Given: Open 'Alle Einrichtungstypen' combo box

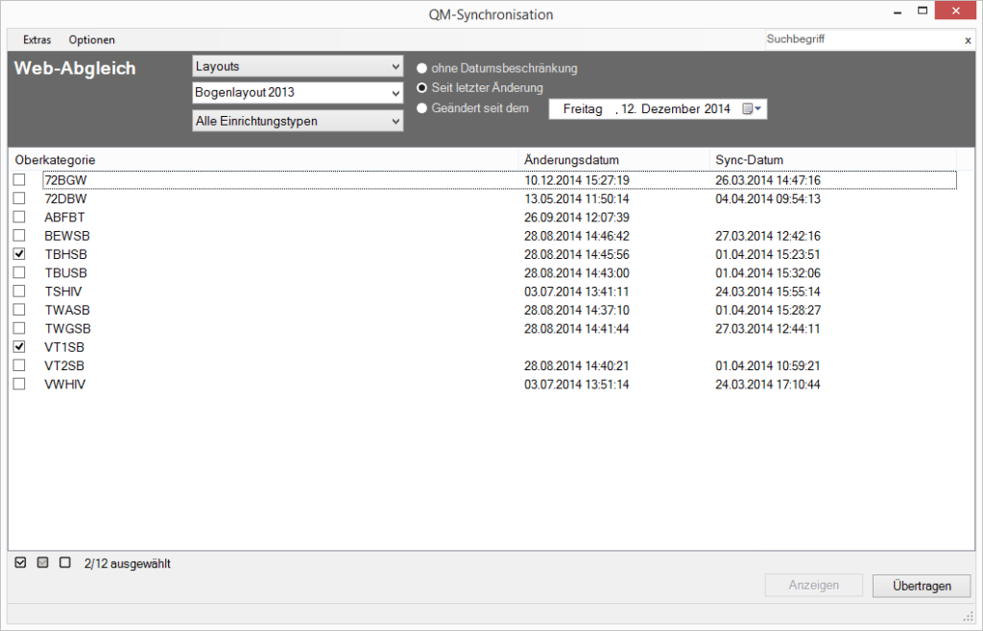Looking at the screenshot, I should tap(298, 121).
